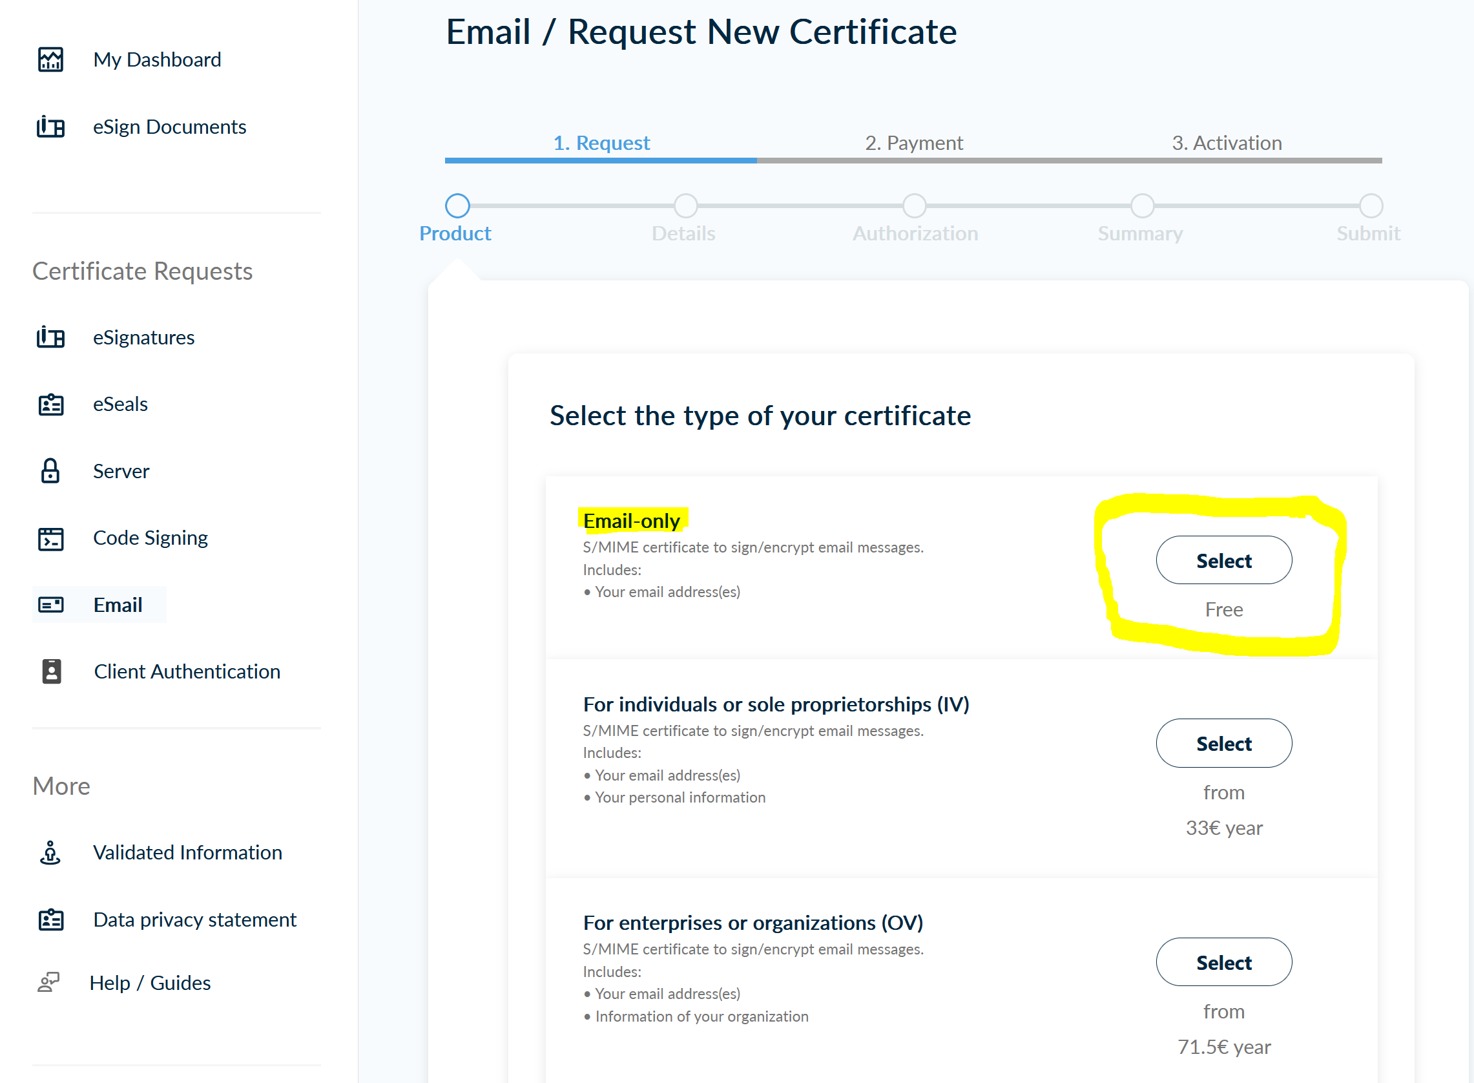
Task: Open Validated Information page
Action: 188,852
